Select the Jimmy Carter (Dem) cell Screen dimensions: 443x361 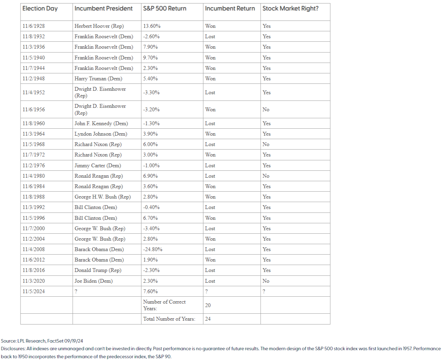pyautogui.click(x=97, y=166)
